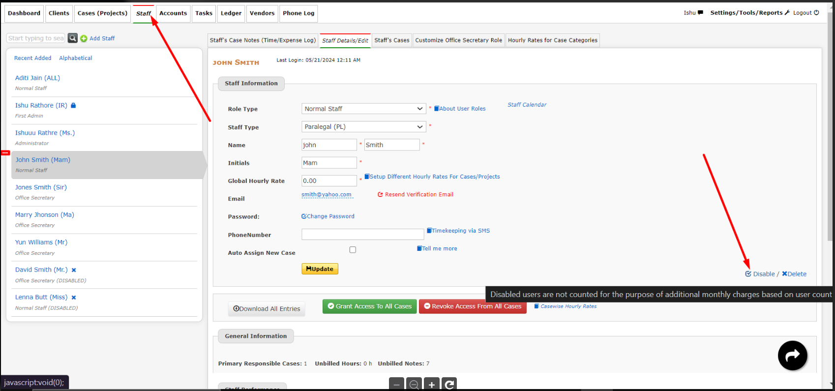Switch to the Staff's Cases tab
Screen dimensions: 835x391
391,40
